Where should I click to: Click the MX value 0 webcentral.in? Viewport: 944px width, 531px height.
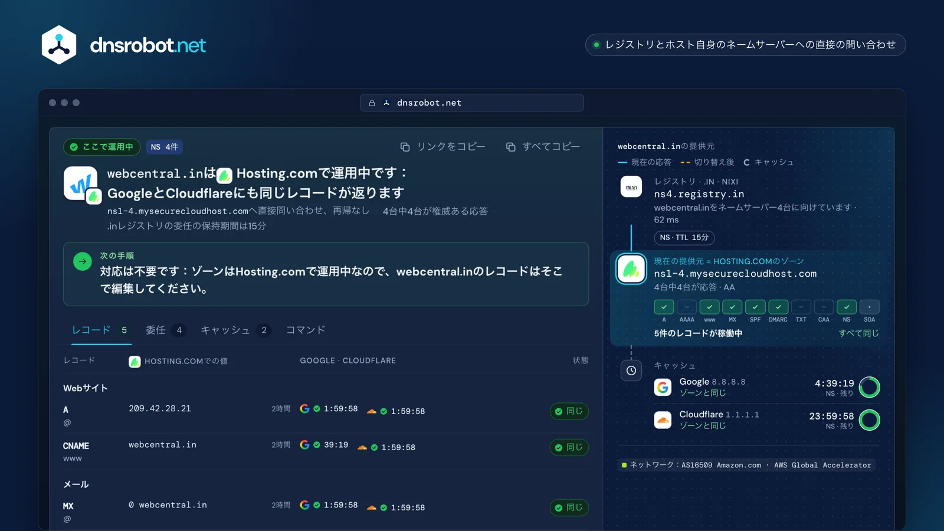coord(168,505)
